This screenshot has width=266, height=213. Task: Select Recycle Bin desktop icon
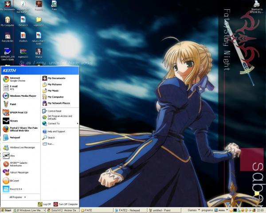point(7,37)
